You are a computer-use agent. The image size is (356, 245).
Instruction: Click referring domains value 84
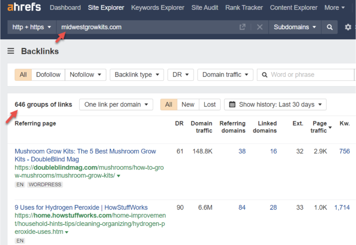point(242,207)
